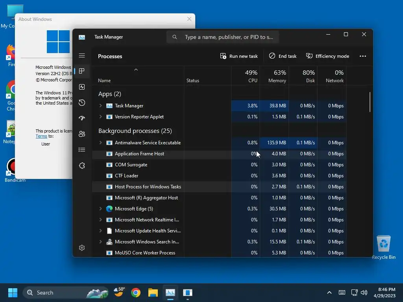Open File Explorer from taskbar

(x=153, y=293)
